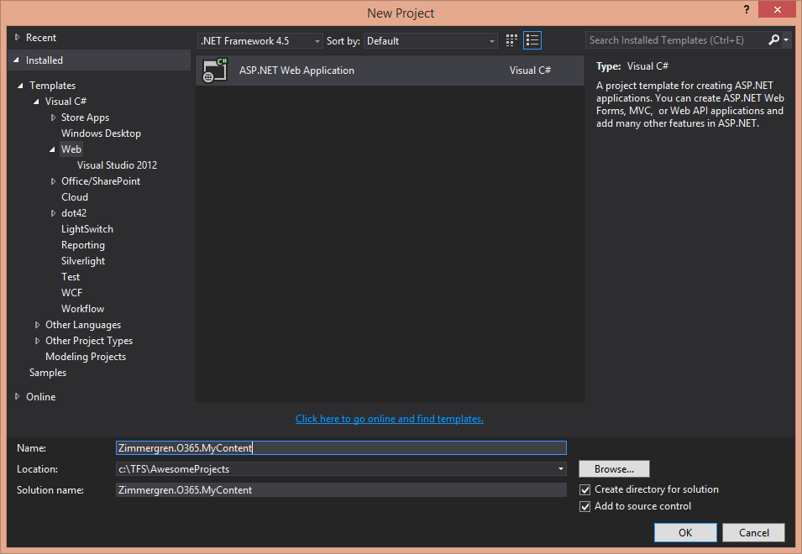Viewport: 802px width, 554px height.
Task: Expand the Online section
Action: coord(18,397)
